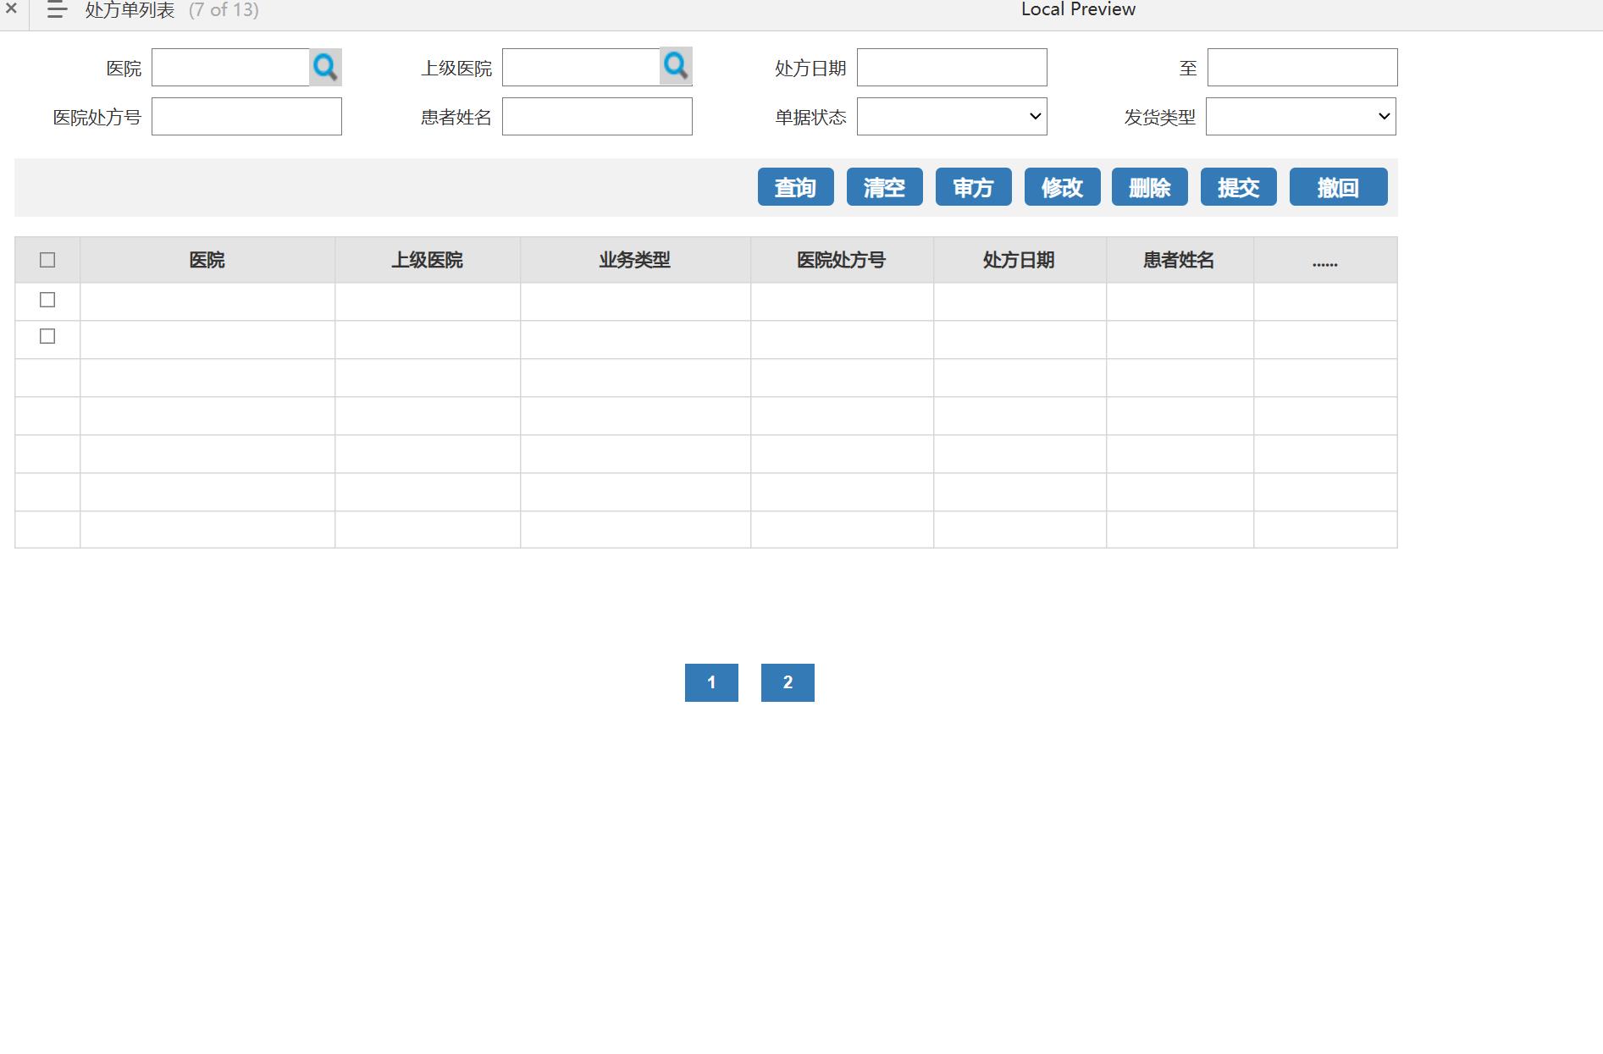The height and width of the screenshot is (1054, 1603).
Task: Click the 撤回 button
Action: 1338,187
